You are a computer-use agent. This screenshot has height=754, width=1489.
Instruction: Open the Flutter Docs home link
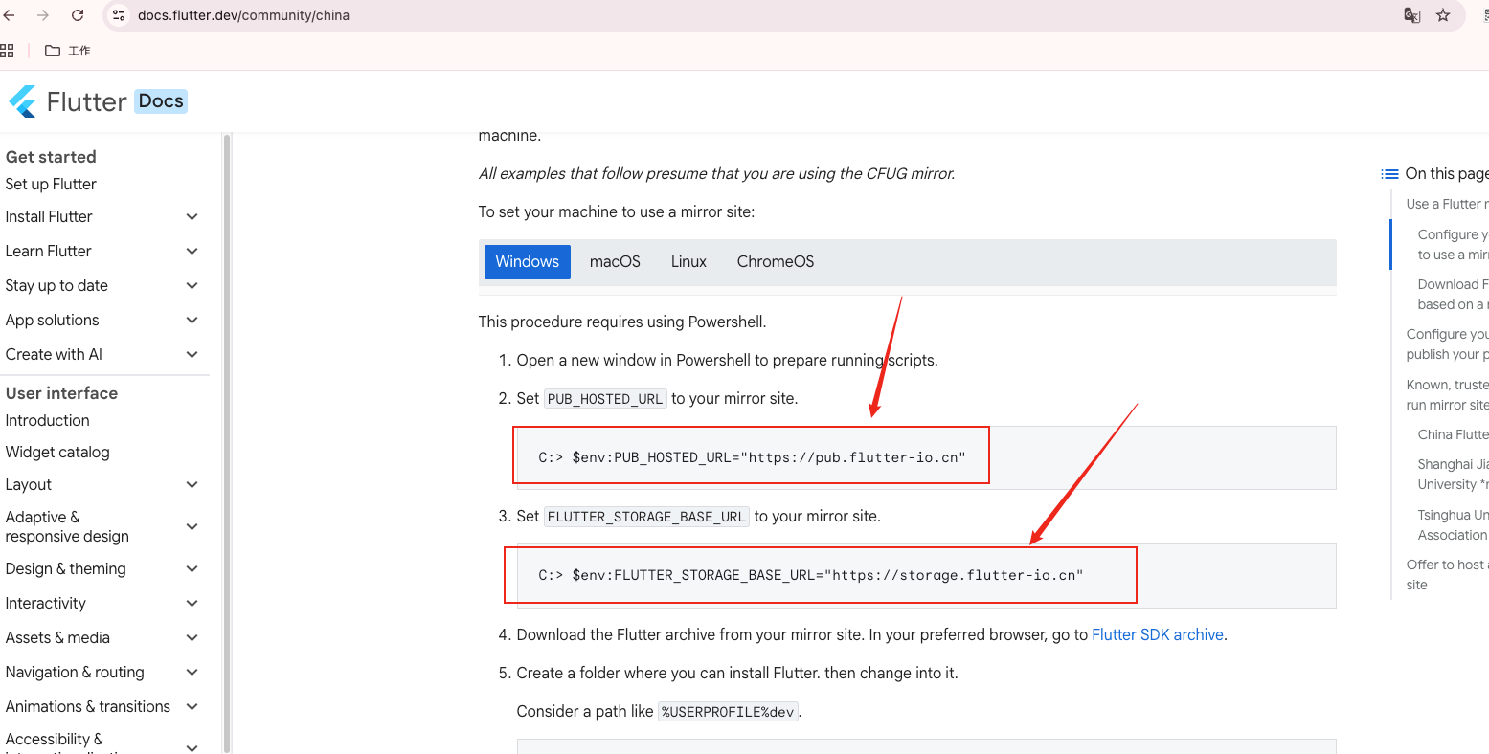point(98,101)
